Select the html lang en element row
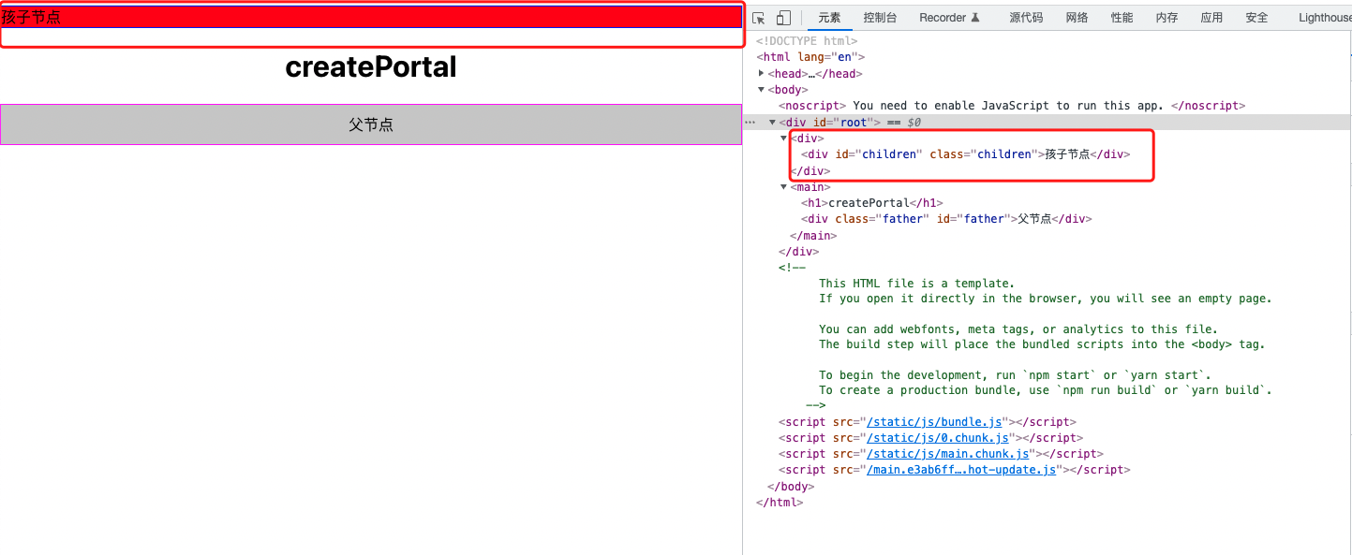Viewport: 1352px width, 555px height. (x=810, y=57)
